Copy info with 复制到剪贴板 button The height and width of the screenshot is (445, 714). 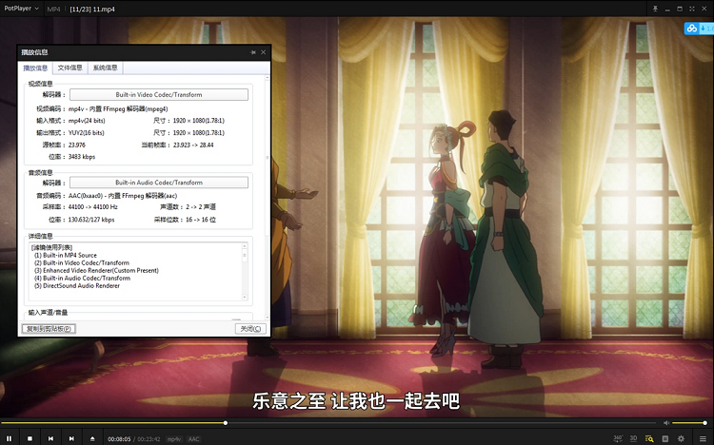pos(48,328)
